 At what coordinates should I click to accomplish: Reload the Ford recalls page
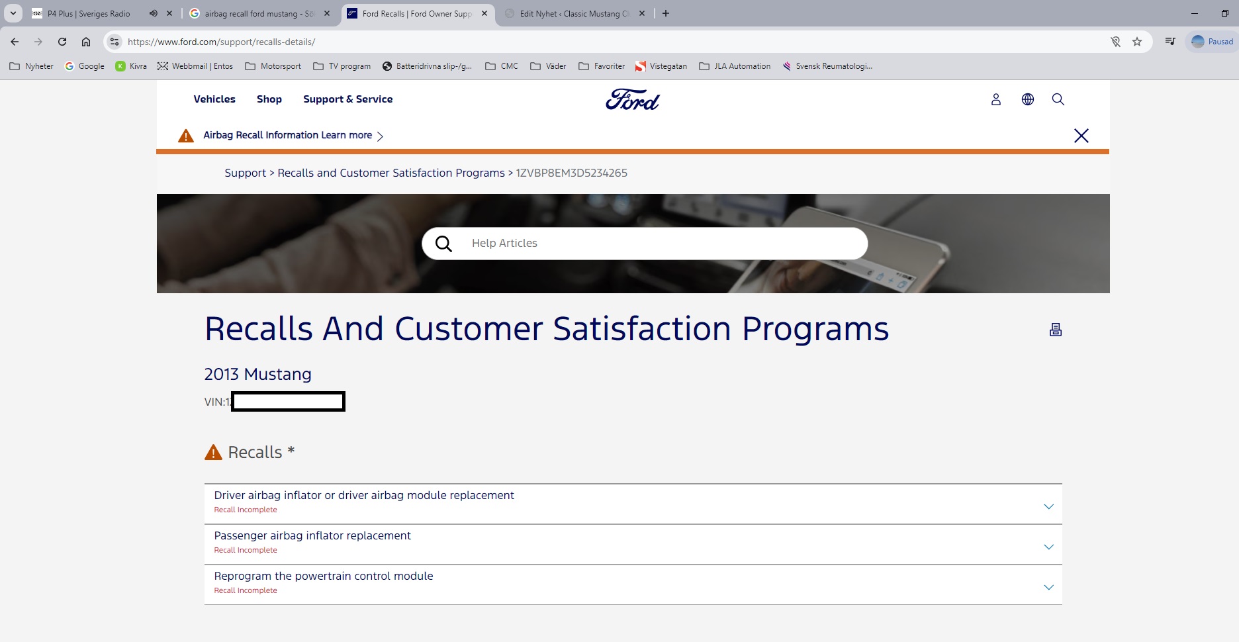coord(62,42)
